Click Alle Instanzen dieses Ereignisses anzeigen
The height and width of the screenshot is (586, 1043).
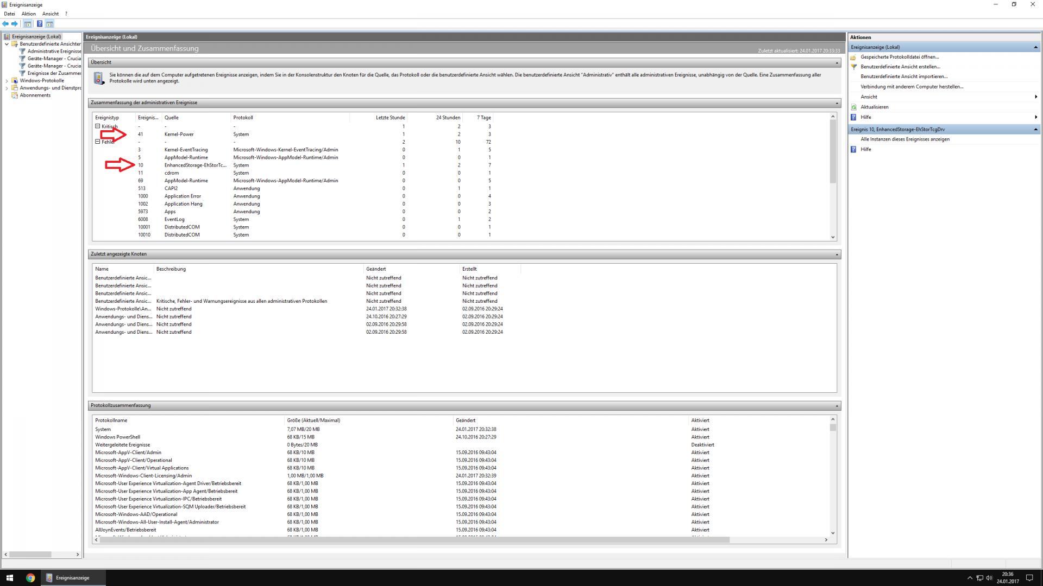tap(904, 139)
